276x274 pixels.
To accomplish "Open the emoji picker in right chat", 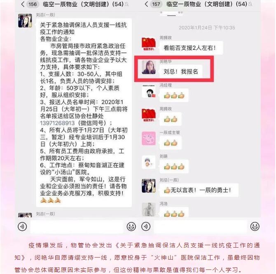I will click(x=255, y=226).
